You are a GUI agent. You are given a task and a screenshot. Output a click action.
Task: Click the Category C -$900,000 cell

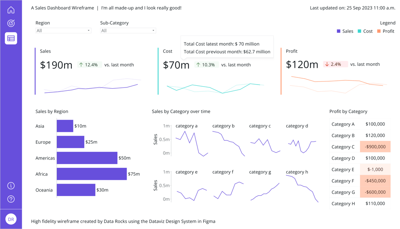[375, 147]
